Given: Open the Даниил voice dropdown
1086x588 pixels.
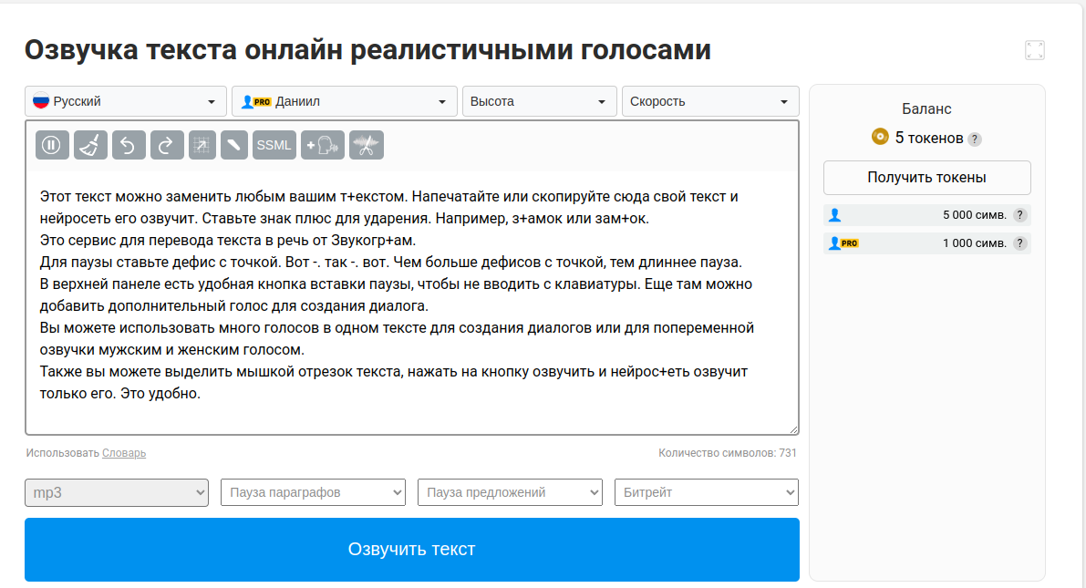Looking at the screenshot, I should [345, 101].
